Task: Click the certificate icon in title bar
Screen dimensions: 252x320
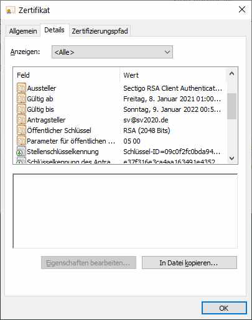Action: click(x=11, y=10)
